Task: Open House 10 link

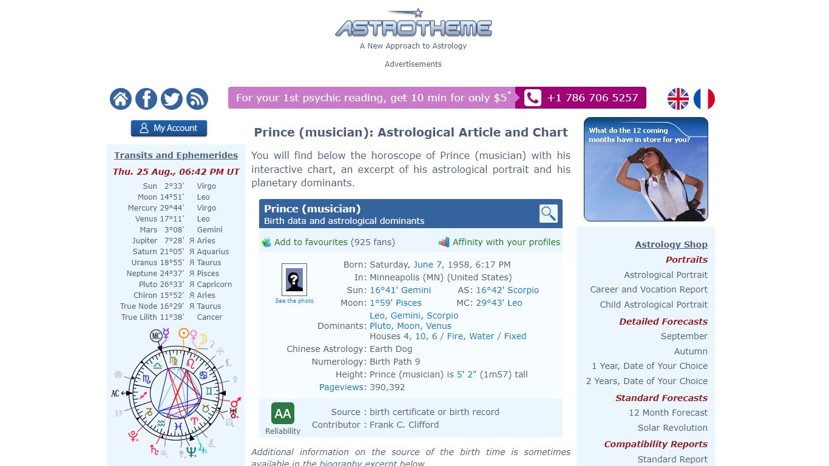Action: coord(421,336)
